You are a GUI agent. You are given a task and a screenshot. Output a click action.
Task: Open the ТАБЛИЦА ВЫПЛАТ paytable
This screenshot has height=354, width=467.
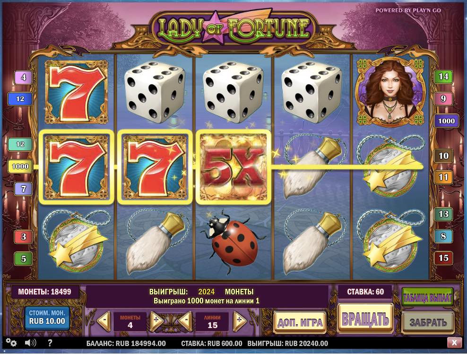[427, 297]
